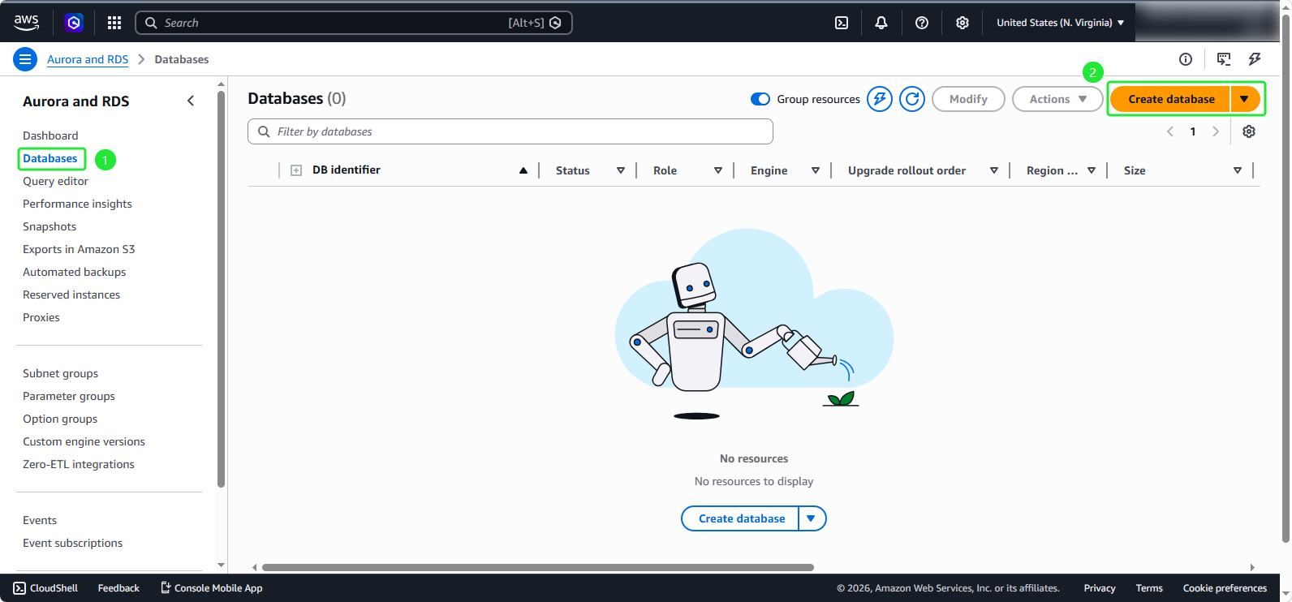Open the screen feedback icon below the header

1224,59
